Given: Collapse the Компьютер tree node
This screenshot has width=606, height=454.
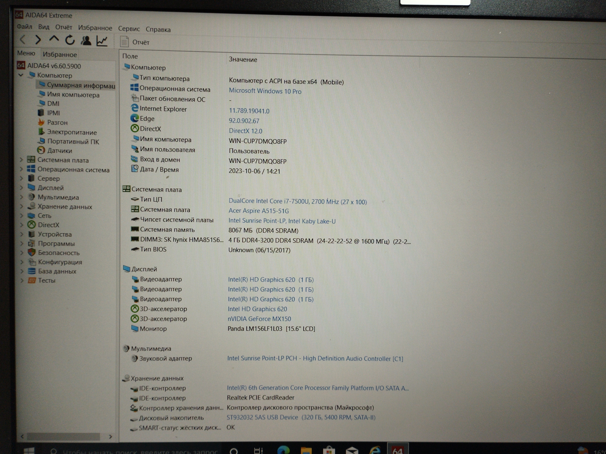Looking at the screenshot, I should click(21, 75).
